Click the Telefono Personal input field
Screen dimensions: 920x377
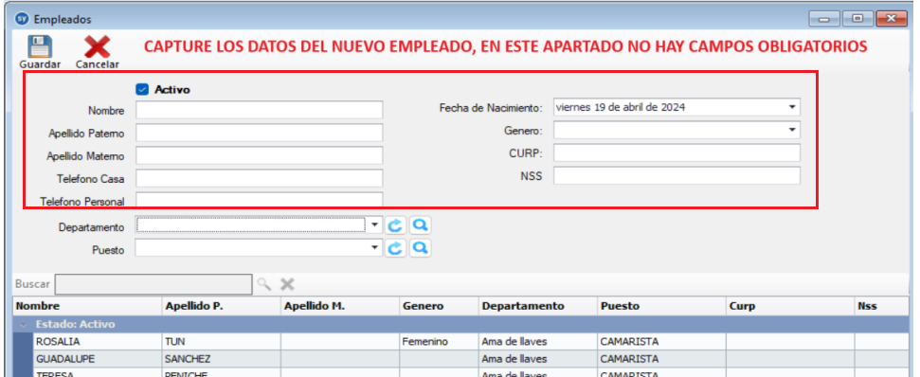[260, 199]
